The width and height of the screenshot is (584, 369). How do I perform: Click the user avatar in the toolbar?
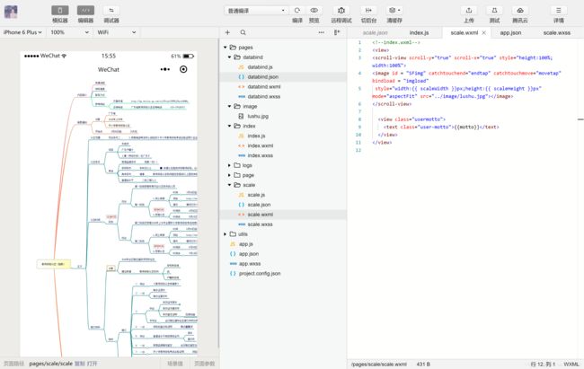click(11, 12)
